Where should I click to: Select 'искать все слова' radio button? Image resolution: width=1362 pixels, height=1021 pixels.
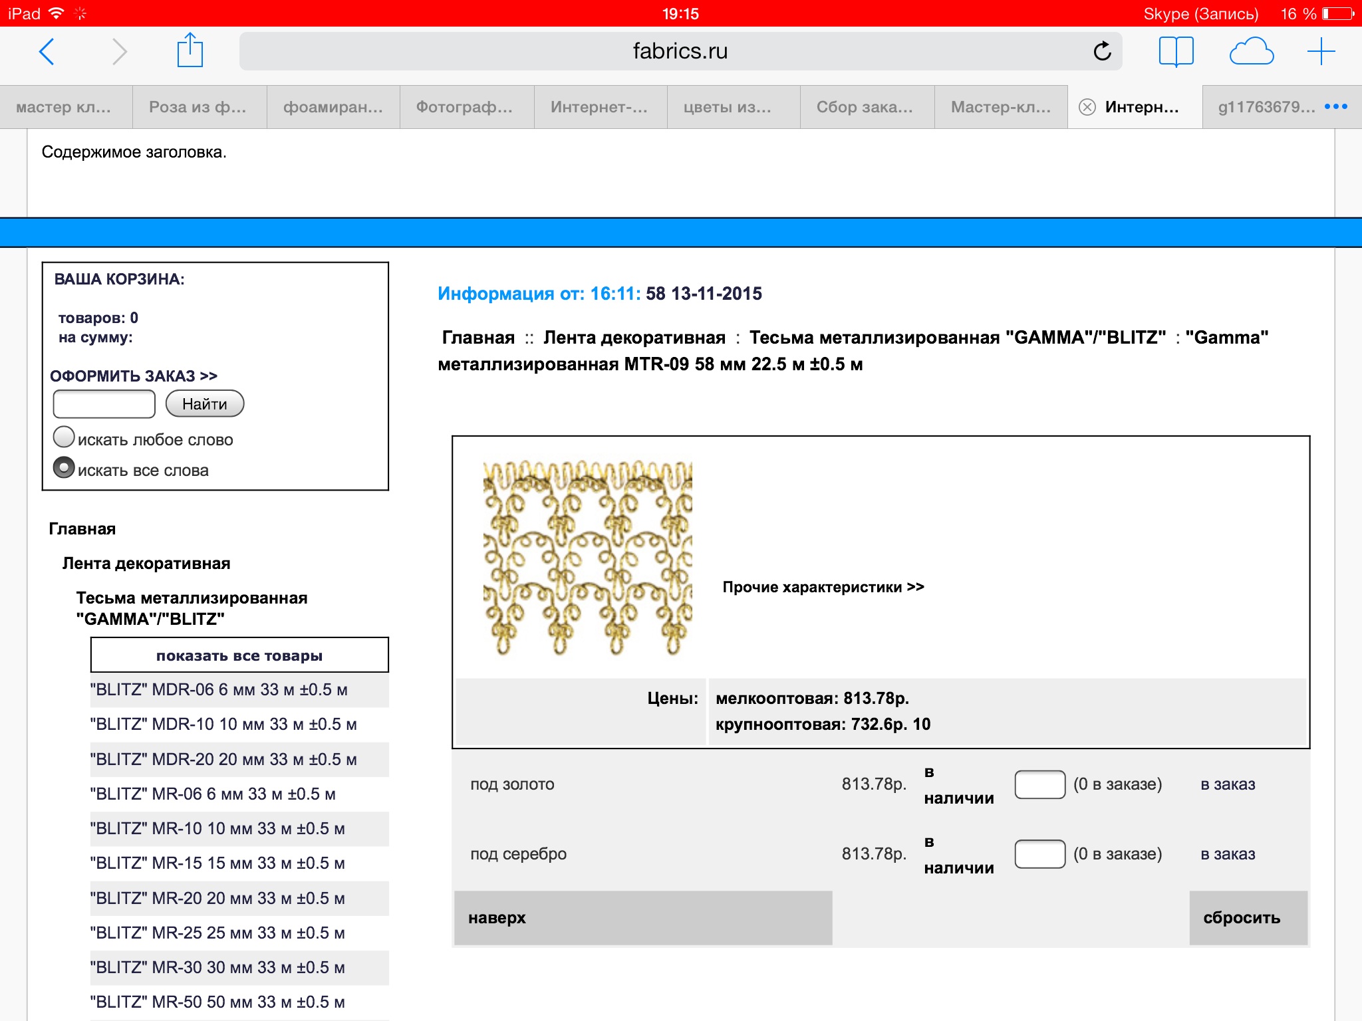pos(64,468)
